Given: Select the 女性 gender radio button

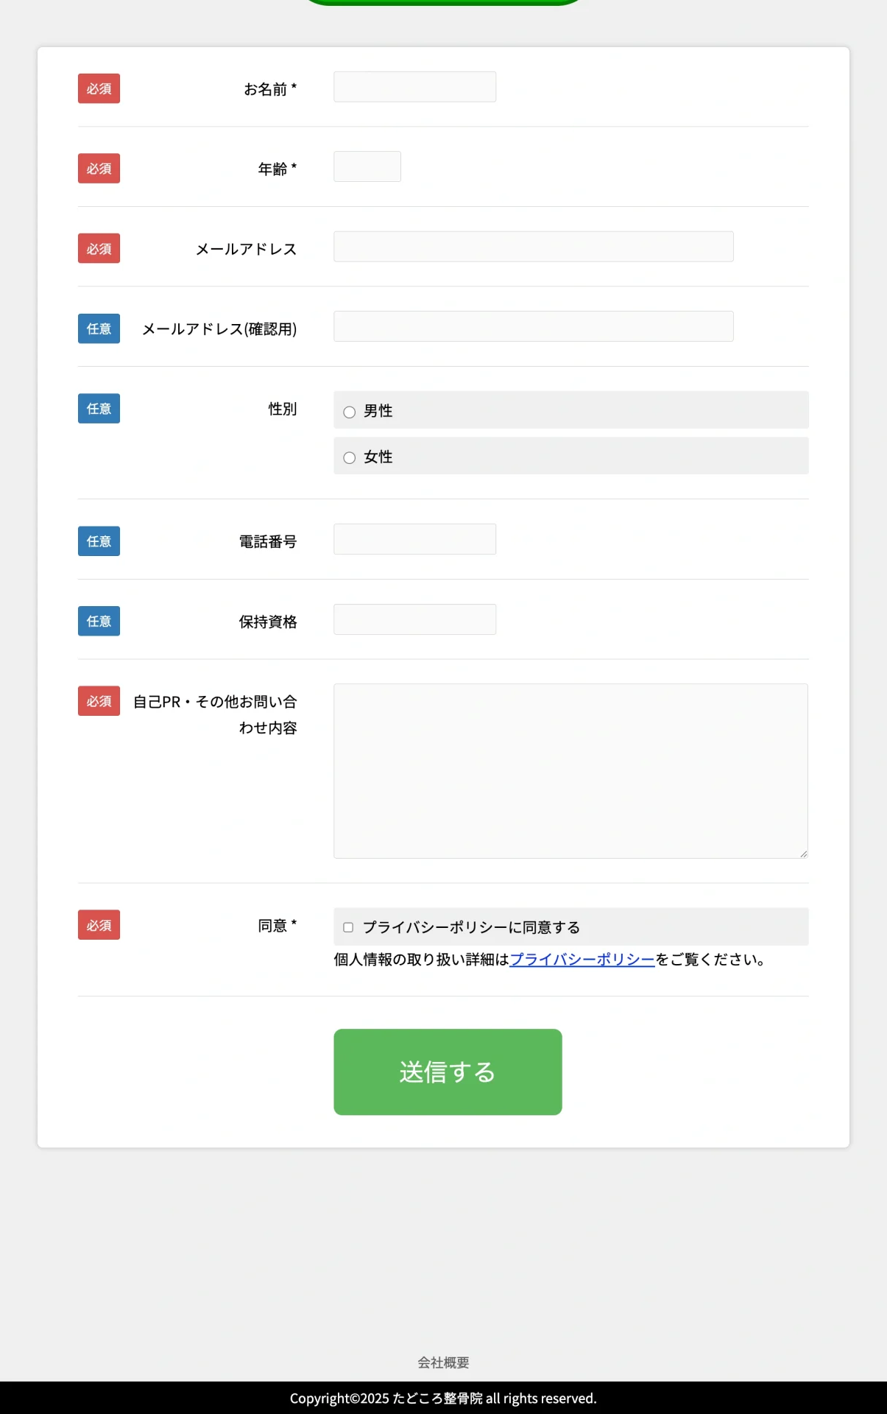Looking at the screenshot, I should (349, 457).
